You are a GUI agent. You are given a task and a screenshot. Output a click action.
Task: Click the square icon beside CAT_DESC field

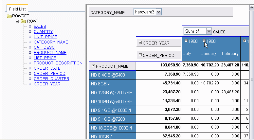pos(30,47)
